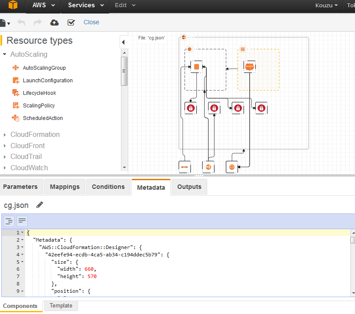355x314 pixels.
Task: Fold the Metadata block at line 2
Action: [x=23, y=240]
